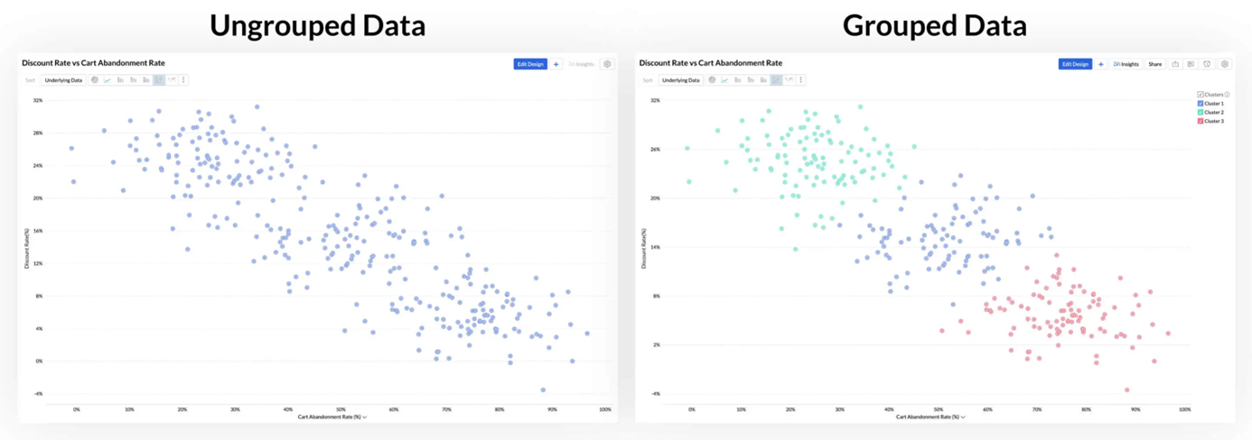Click Sort in Grouped Data chart
Image resolution: width=1252 pixels, height=440 pixels.
[x=648, y=80]
